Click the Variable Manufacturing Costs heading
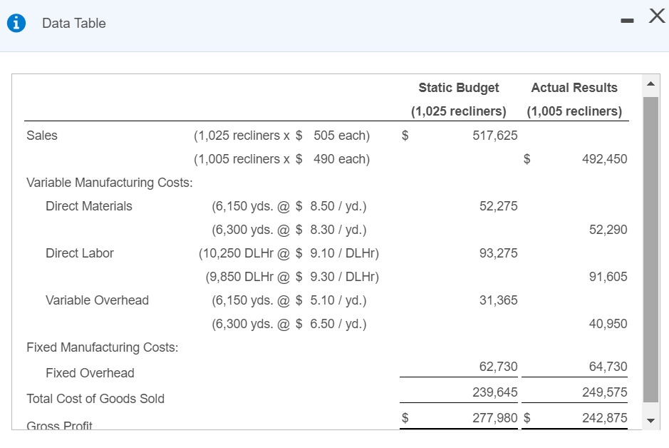The height and width of the screenshot is (448, 669). (x=109, y=183)
